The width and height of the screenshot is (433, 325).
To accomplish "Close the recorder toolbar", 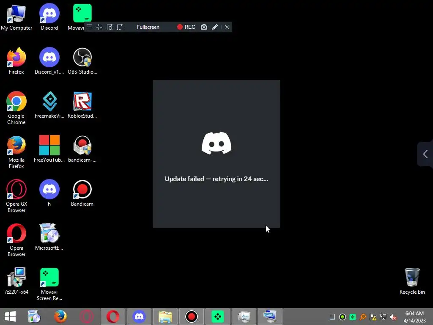I will pyautogui.click(x=227, y=27).
